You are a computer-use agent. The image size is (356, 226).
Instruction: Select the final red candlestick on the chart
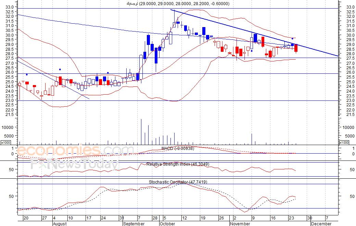coord(296,48)
